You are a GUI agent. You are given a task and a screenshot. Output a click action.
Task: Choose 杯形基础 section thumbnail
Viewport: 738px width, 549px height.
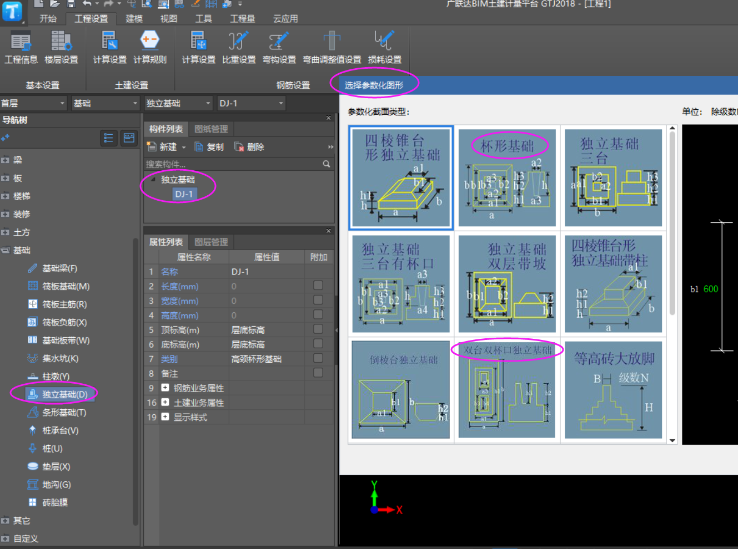[x=506, y=178]
